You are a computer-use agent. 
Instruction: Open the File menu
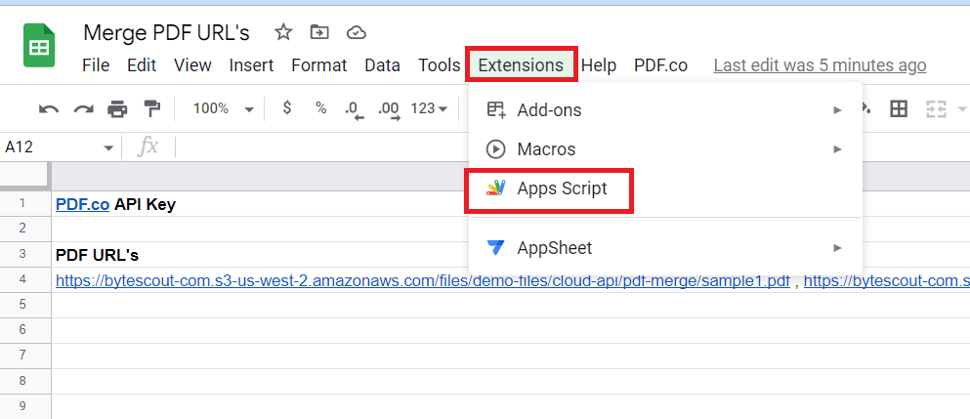[x=96, y=65]
